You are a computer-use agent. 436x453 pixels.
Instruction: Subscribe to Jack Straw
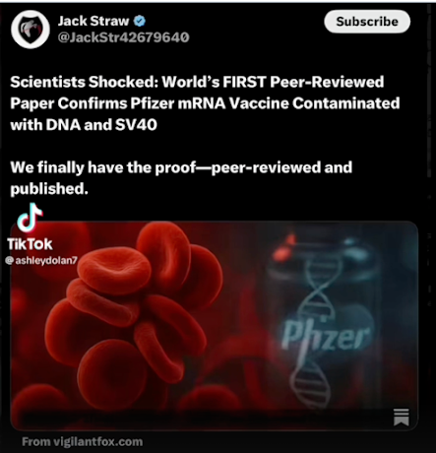pos(367,22)
